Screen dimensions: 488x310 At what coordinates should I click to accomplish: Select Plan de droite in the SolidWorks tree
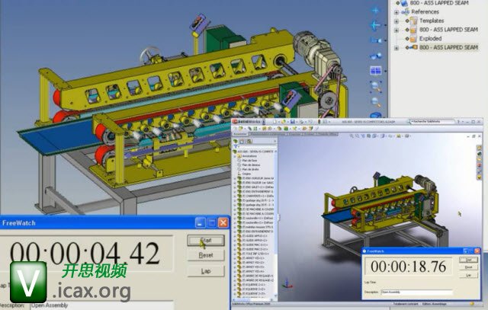[x=250, y=169]
